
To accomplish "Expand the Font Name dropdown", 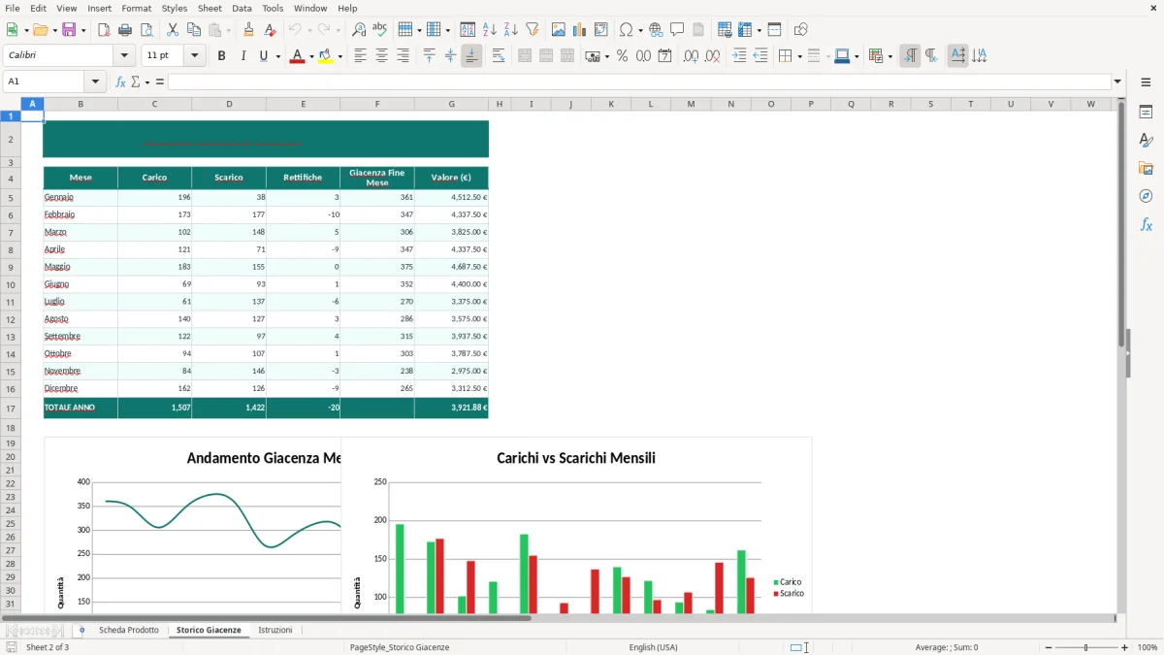I will pyautogui.click(x=124, y=56).
